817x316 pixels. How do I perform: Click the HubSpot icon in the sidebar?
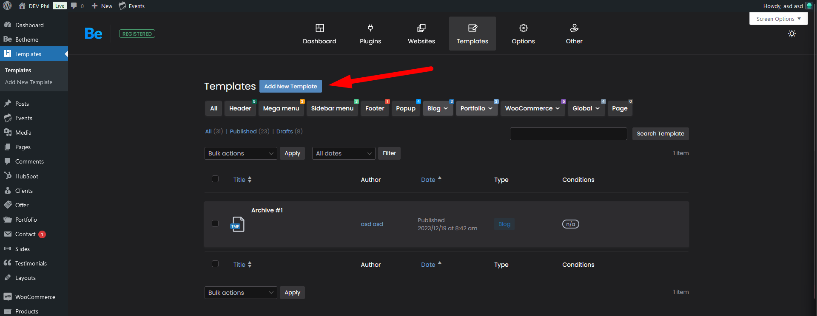click(8, 175)
